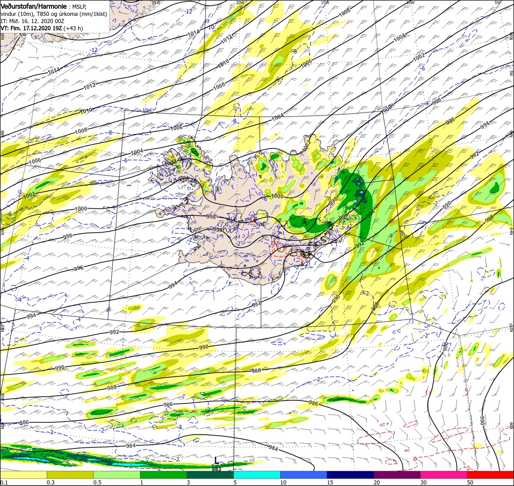This screenshot has height=486, width=514.
Task: Click the dark green 3 mm legend swatch
Action: [210, 475]
